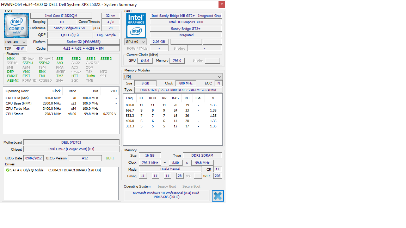
Task: Click the DELL 0NJT03 motherboard field
Action: (x=71, y=142)
